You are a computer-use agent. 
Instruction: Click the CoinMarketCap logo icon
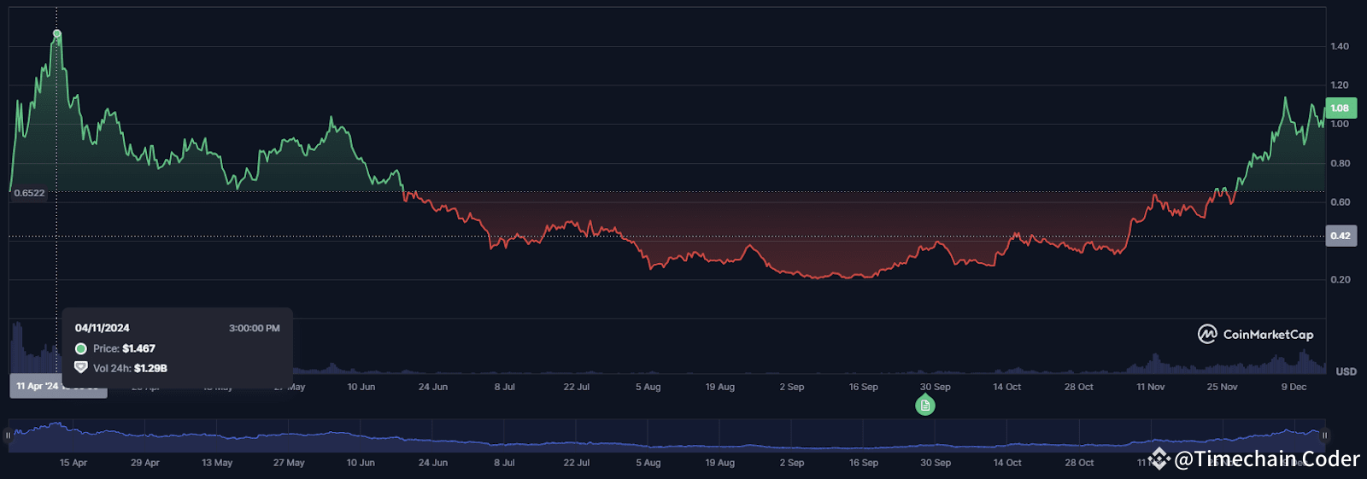[x=1206, y=335]
